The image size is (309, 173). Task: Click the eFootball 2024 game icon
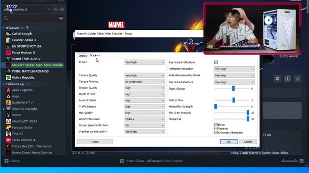pyautogui.click(x=8, y=122)
